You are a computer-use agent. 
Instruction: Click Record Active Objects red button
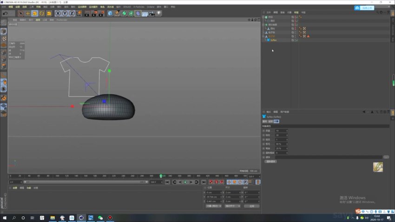point(211,182)
